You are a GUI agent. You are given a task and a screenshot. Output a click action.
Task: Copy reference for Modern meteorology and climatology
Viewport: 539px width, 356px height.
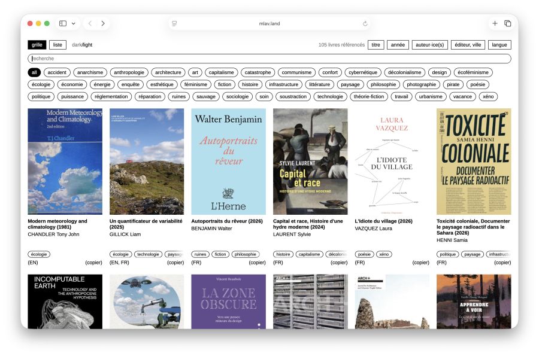[x=93, y=262]
